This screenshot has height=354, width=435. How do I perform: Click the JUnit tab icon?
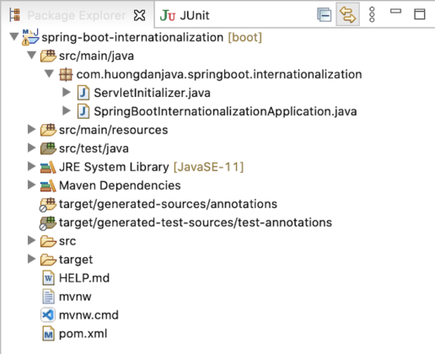168,15
